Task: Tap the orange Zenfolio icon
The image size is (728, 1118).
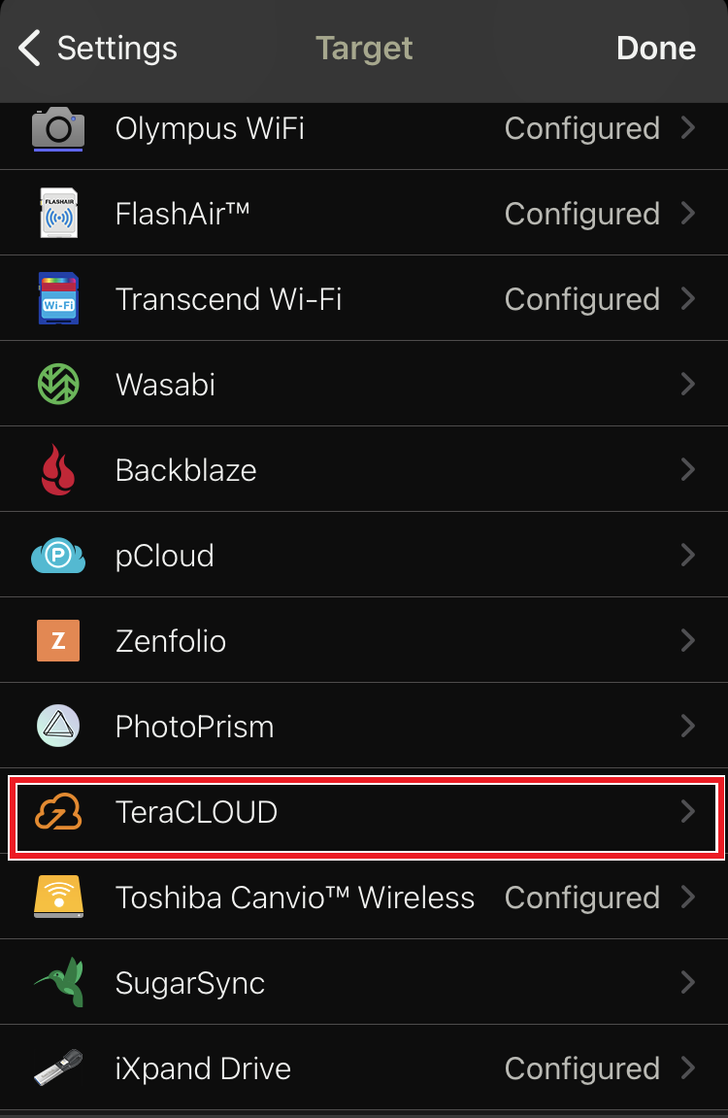Action: [x=60, y=640]
